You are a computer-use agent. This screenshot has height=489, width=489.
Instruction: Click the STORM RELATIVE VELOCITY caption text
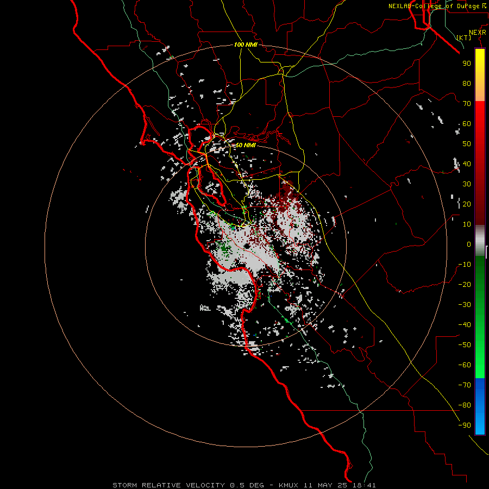[169, 485]
